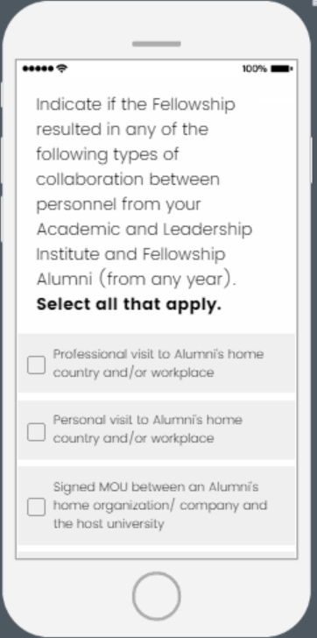This screenshot has width=317, height=638.
Task: Click the upper volume button on phone's left
Action: 1,160
